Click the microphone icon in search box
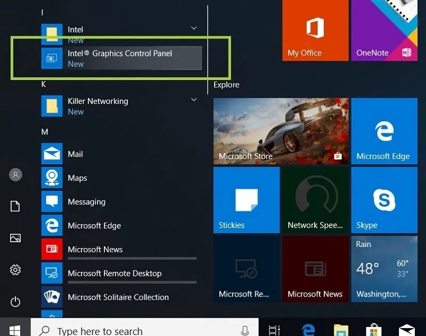The image size is (426, 336). click(245, 331)
